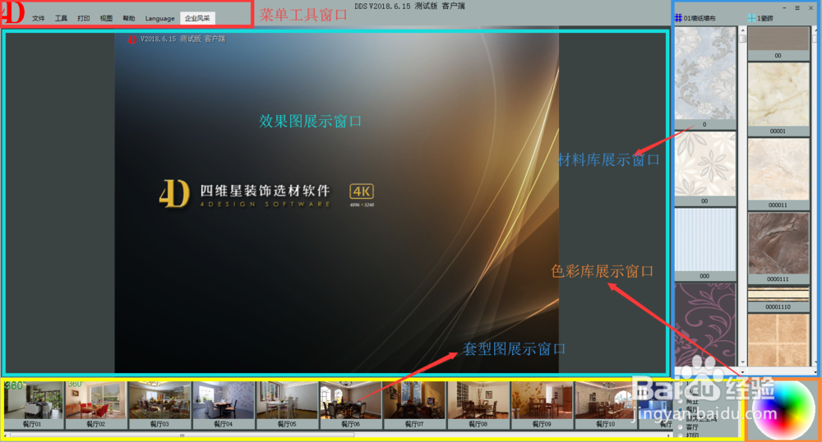Image resolution: width=822 pixels, height=442 pixels.
Task: Open the 视图 menu
Action: point(106,18)
